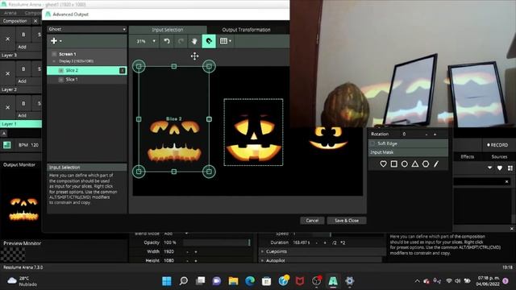Decrease Rotation with the minus stepper
Screen dimensions: 516x290
(427, 135)
